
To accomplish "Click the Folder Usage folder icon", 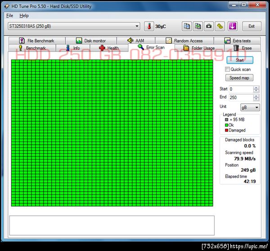I will coord(186,48).
